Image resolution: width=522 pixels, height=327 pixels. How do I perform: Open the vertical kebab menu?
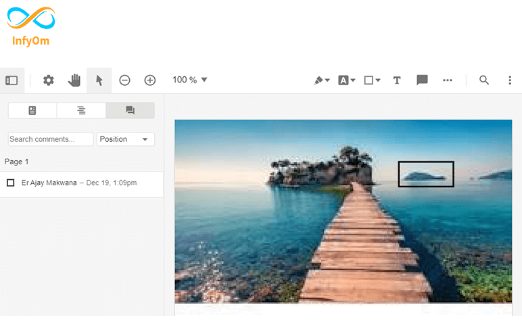point(510,80)
